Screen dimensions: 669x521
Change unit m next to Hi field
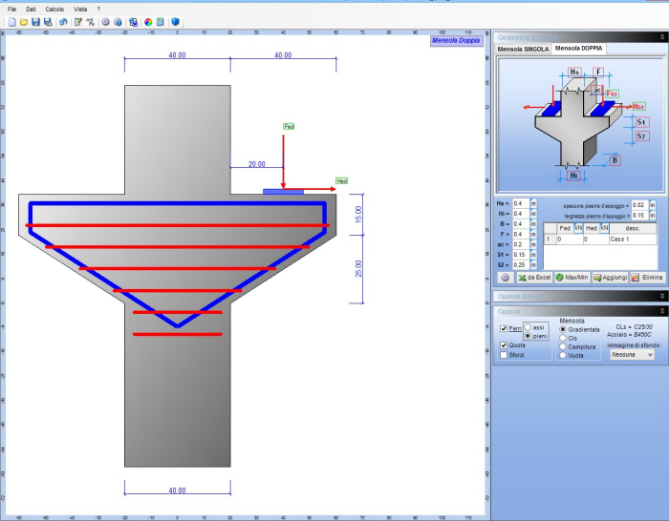tap(533, 214)
